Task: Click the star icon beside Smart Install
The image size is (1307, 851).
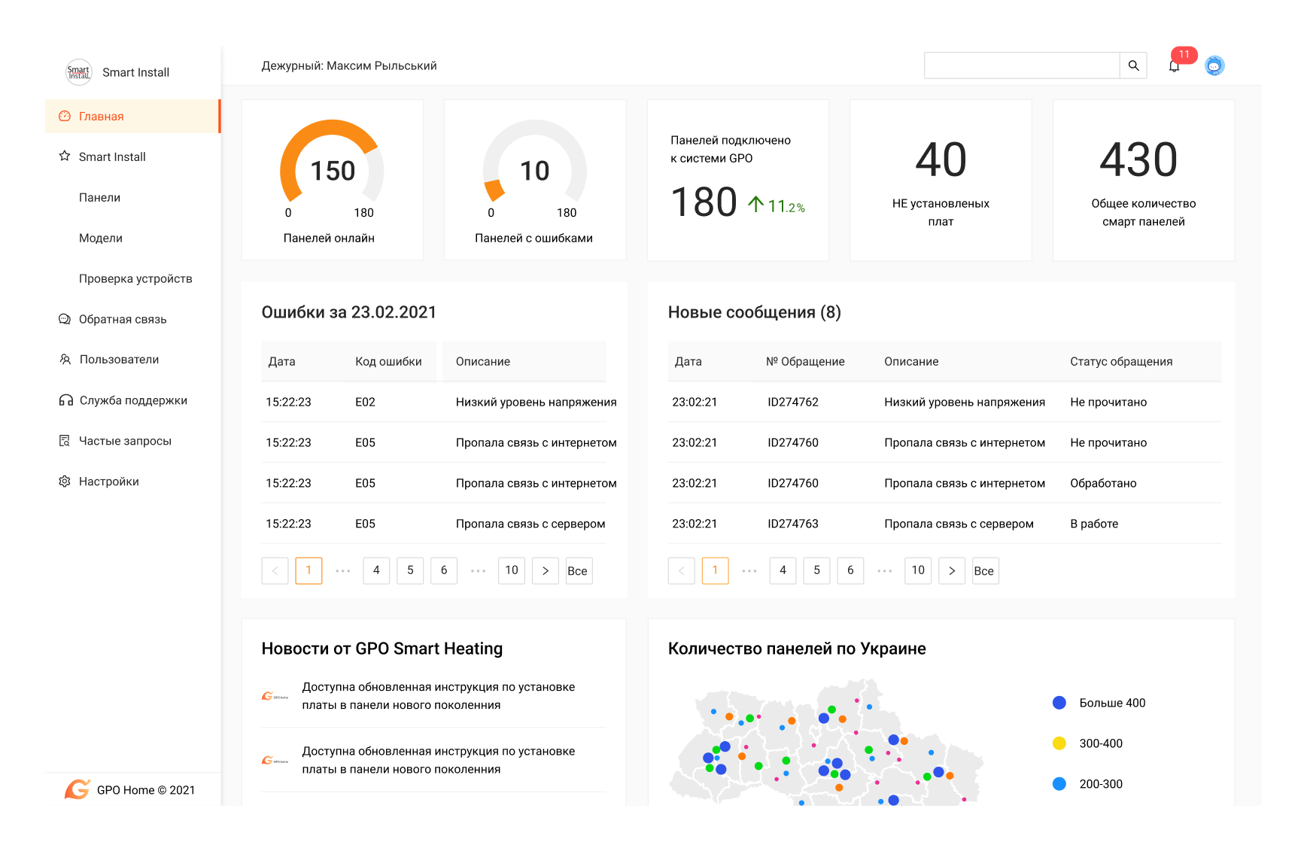Action: click(x=65, y=157)
